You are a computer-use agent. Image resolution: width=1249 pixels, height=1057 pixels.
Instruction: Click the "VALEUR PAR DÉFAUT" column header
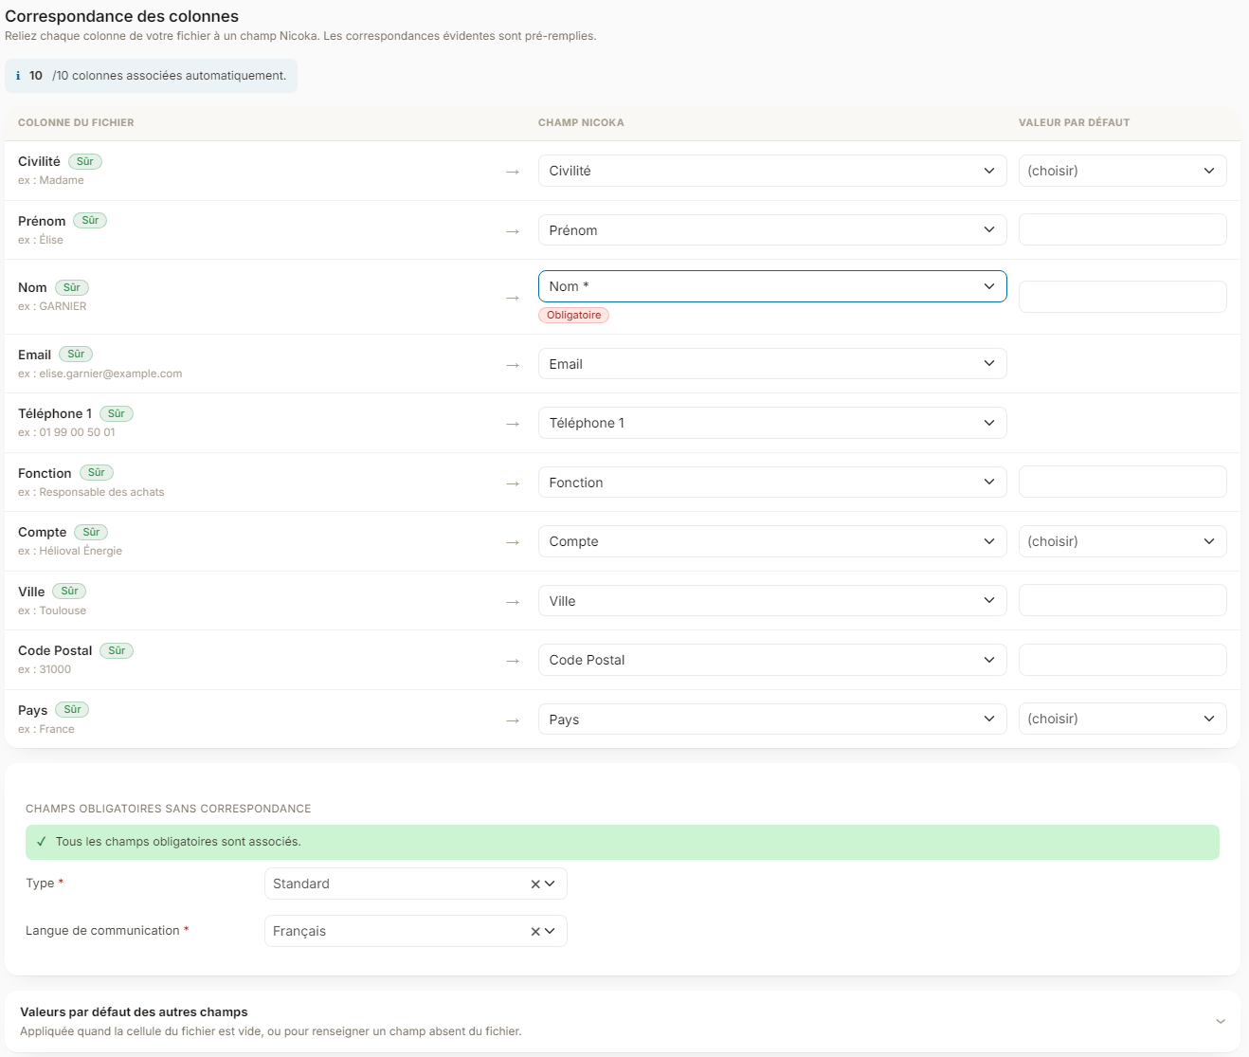point(1074,122)
